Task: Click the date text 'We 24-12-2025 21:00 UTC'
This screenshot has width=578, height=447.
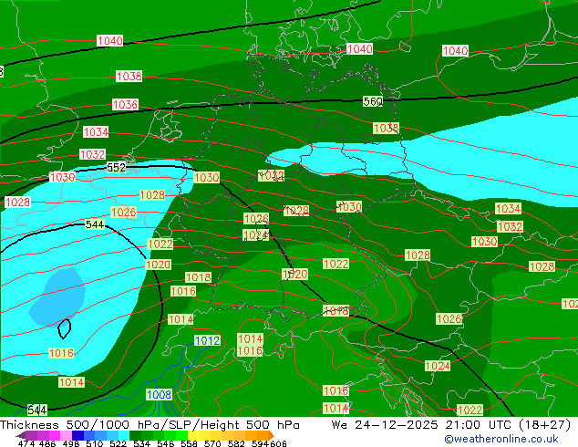Action: click(421, 425)
